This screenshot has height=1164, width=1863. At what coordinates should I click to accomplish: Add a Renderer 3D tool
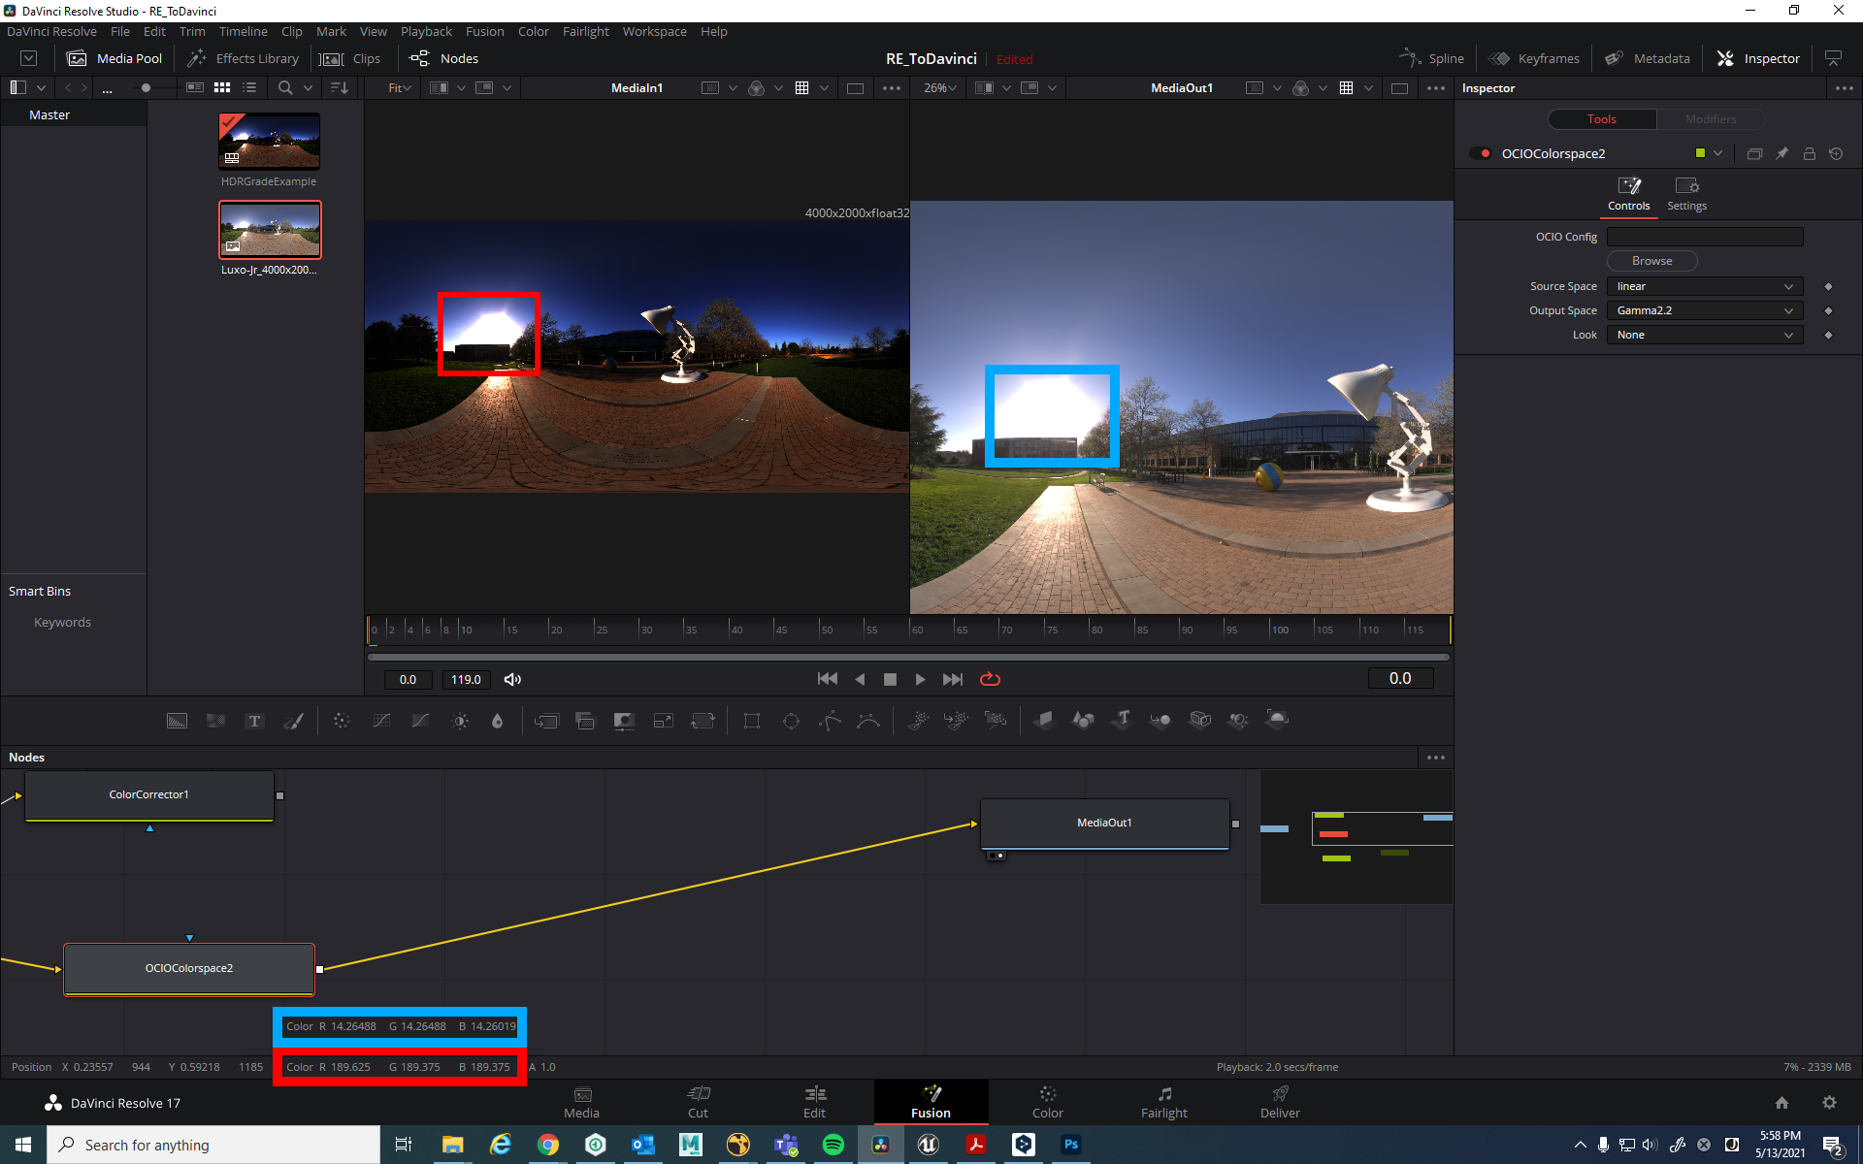click(1277, 720)
